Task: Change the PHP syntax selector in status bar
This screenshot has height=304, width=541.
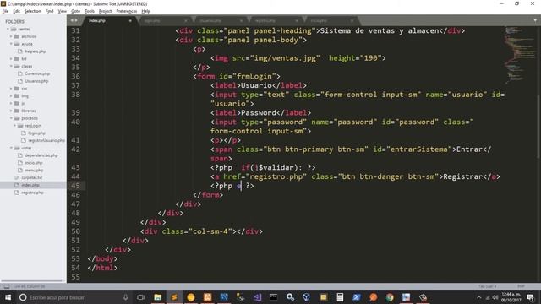Action: click(x=521, y=286)
